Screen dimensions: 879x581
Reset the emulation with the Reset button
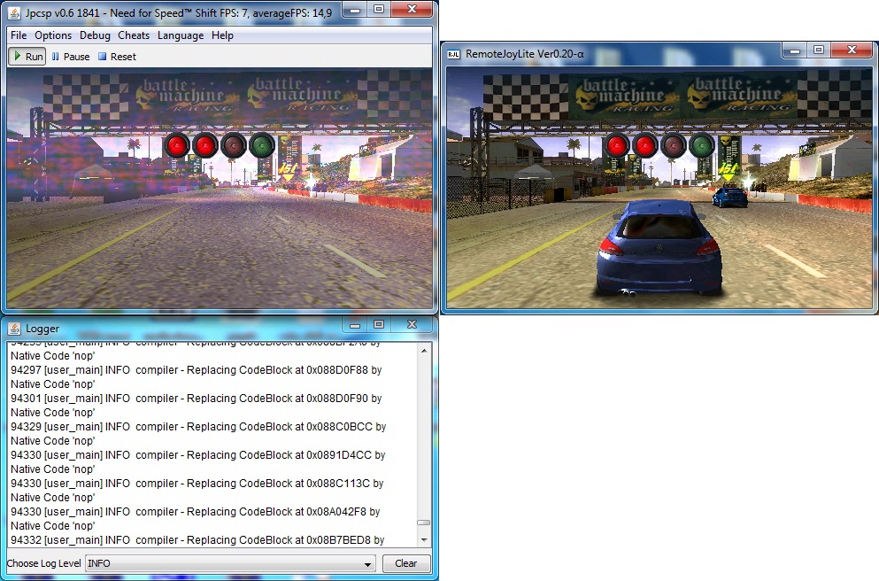117,57
